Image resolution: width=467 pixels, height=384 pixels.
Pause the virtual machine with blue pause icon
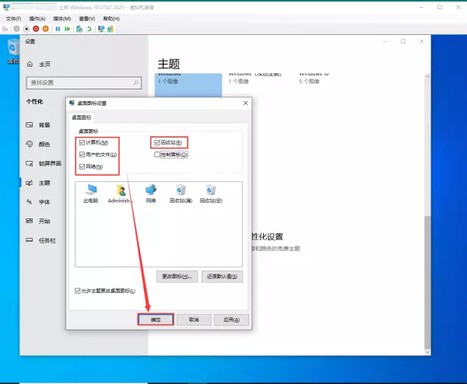(x=58, y=29)
